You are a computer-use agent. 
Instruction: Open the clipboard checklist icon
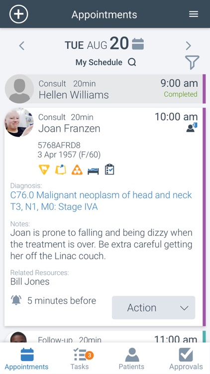pyautogui.click(x=109, y=170)
